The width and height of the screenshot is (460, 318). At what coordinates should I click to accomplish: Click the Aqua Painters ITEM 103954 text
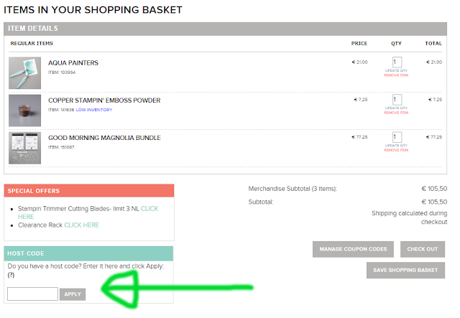click(x=62, y=73)
